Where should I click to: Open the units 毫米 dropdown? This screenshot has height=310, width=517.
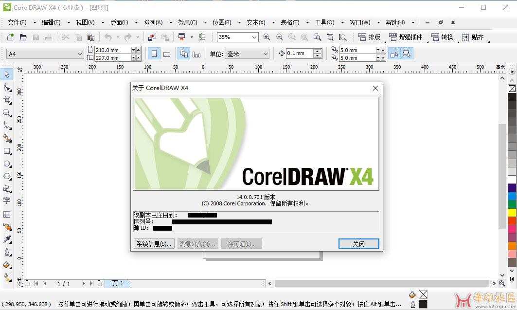(x=266, y=54)
